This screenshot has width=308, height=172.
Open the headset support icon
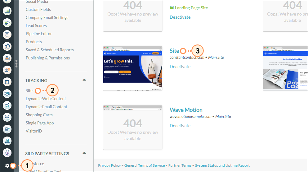coord(7,117)
